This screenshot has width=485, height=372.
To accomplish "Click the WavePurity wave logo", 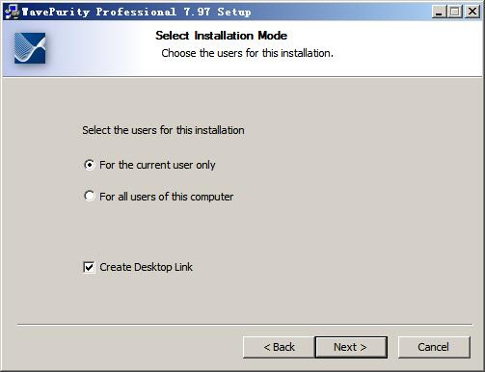I will [30, 48].
